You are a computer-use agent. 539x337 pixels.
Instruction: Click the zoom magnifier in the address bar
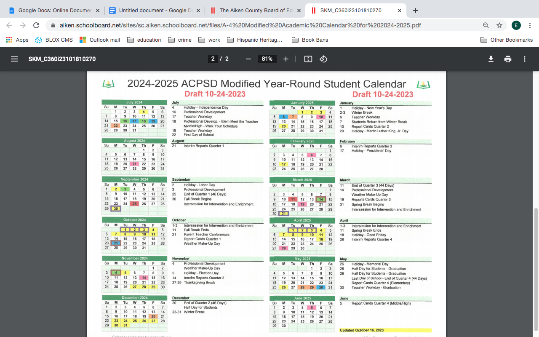click(486, 25)
